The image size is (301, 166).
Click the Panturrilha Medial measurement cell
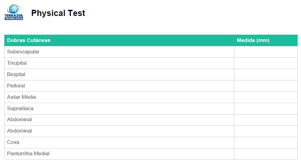click(x=266, y=154)
